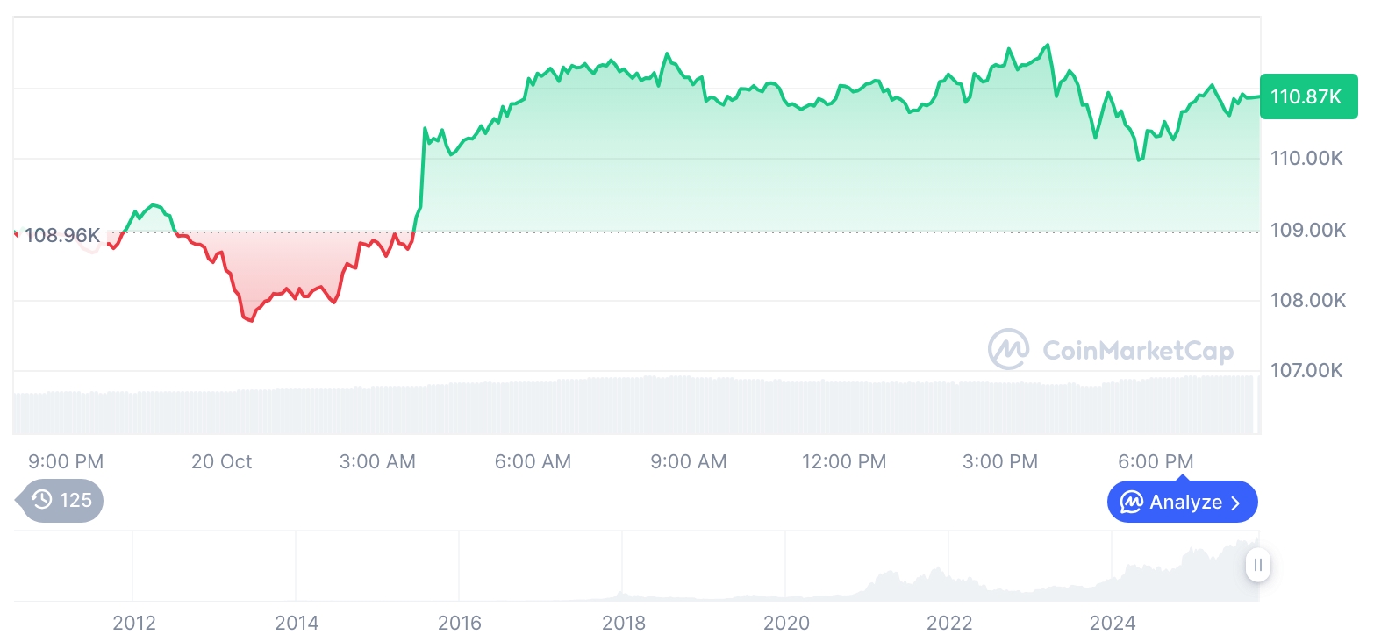Click the CoinMarketCap watermark logo icon

click(1009, 350)
